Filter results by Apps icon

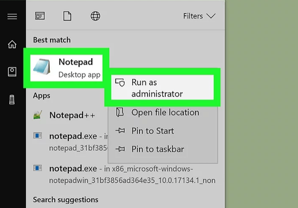40,16
